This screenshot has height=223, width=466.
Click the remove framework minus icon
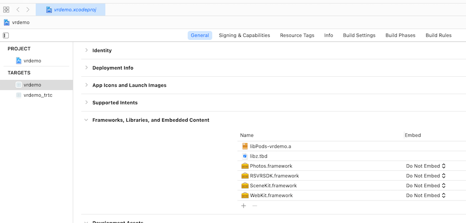pyautogui.click(x=255, y=206)
